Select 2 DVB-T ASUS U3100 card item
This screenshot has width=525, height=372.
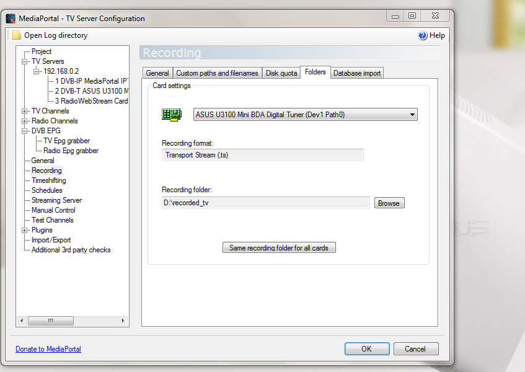tap(91, 91)
